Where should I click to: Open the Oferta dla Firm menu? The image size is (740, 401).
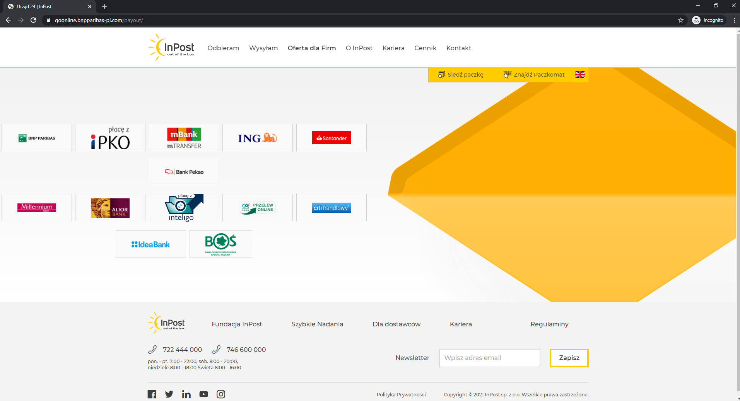pos(311,48)
